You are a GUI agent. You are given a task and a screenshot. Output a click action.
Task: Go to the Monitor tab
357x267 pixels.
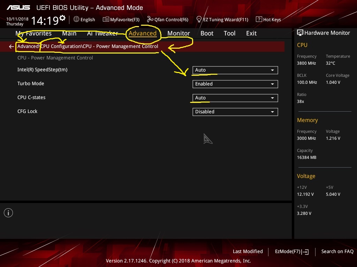(179, 33)
